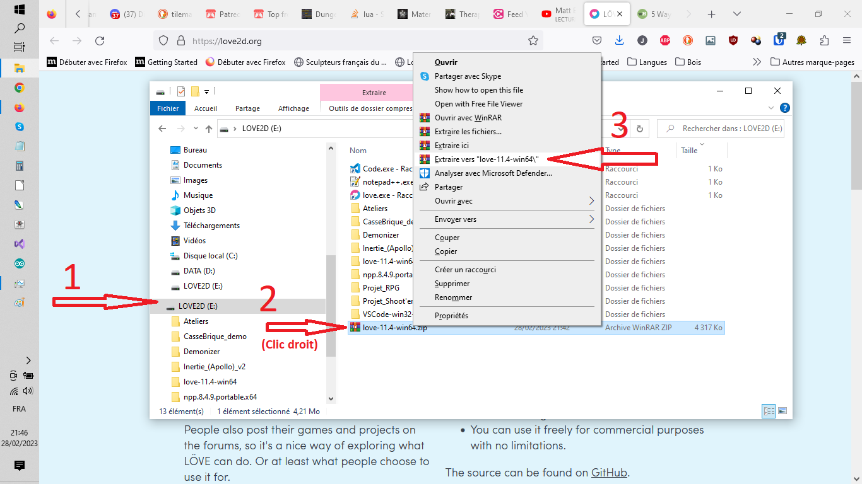Viewport: 862px width, 484px height.
Task: Open the Firefox account avatar J
Action: 642,40
